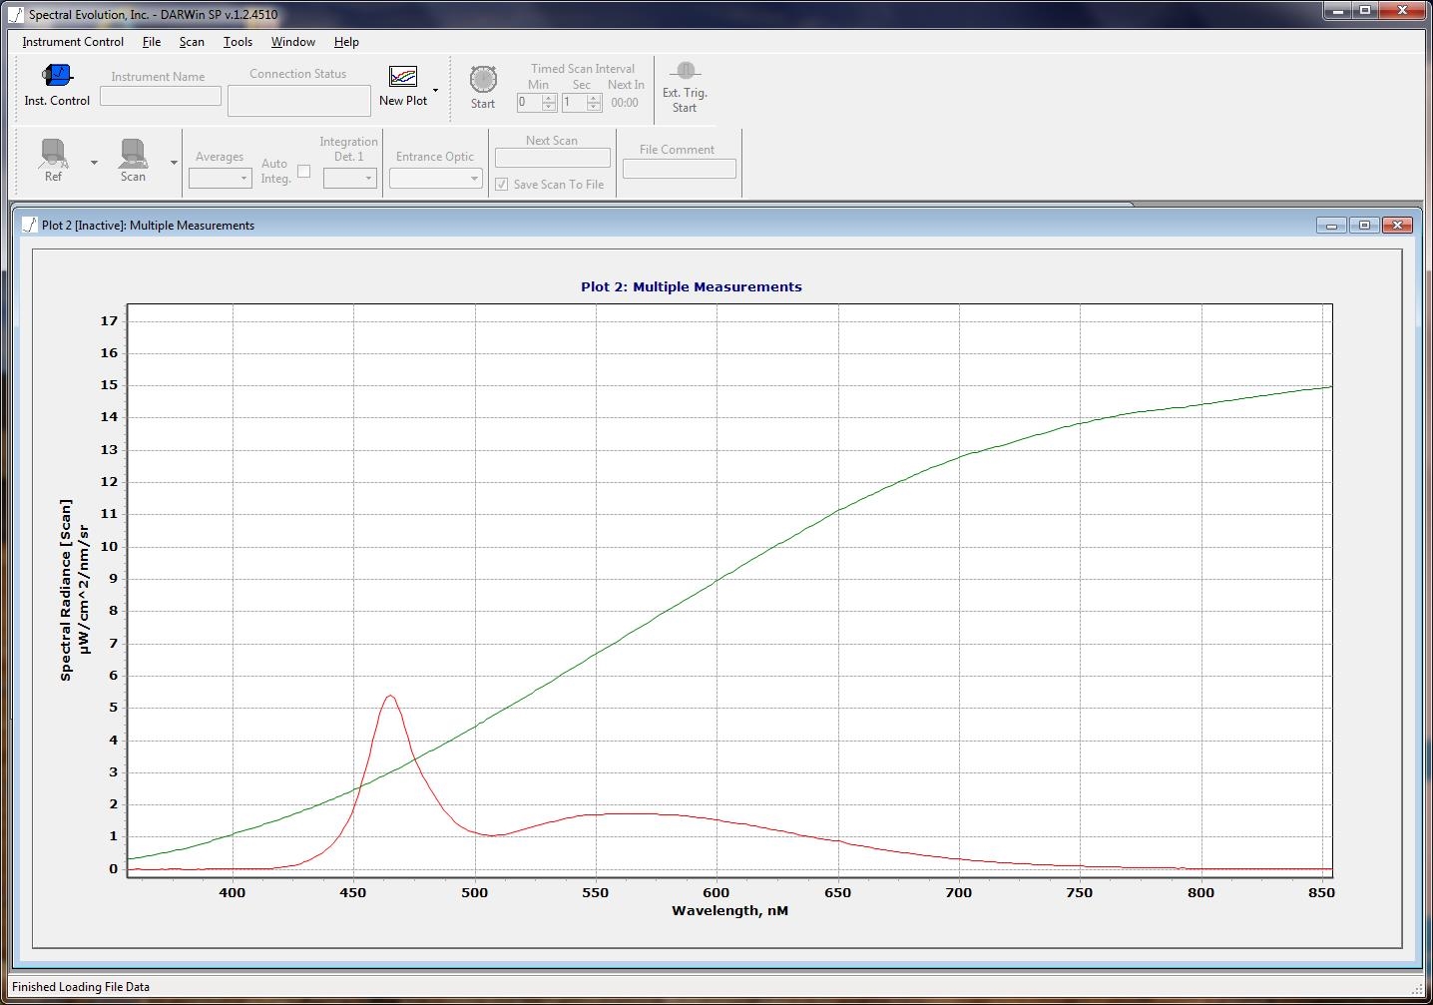Click the DARWin SP application title icon
The height and width of the screenshot is (1005, 1433).
pyautogui.click(x=15, y=14)
